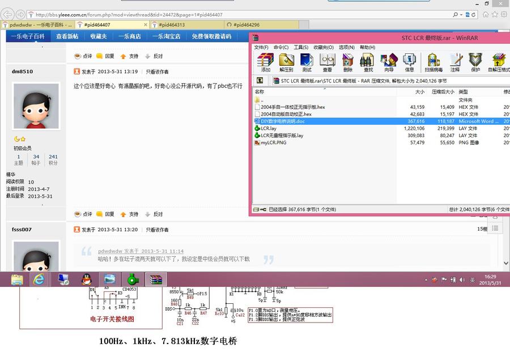
Task: Run the 测试 (Test) archive tool
Action: click(x=307, y=62)
